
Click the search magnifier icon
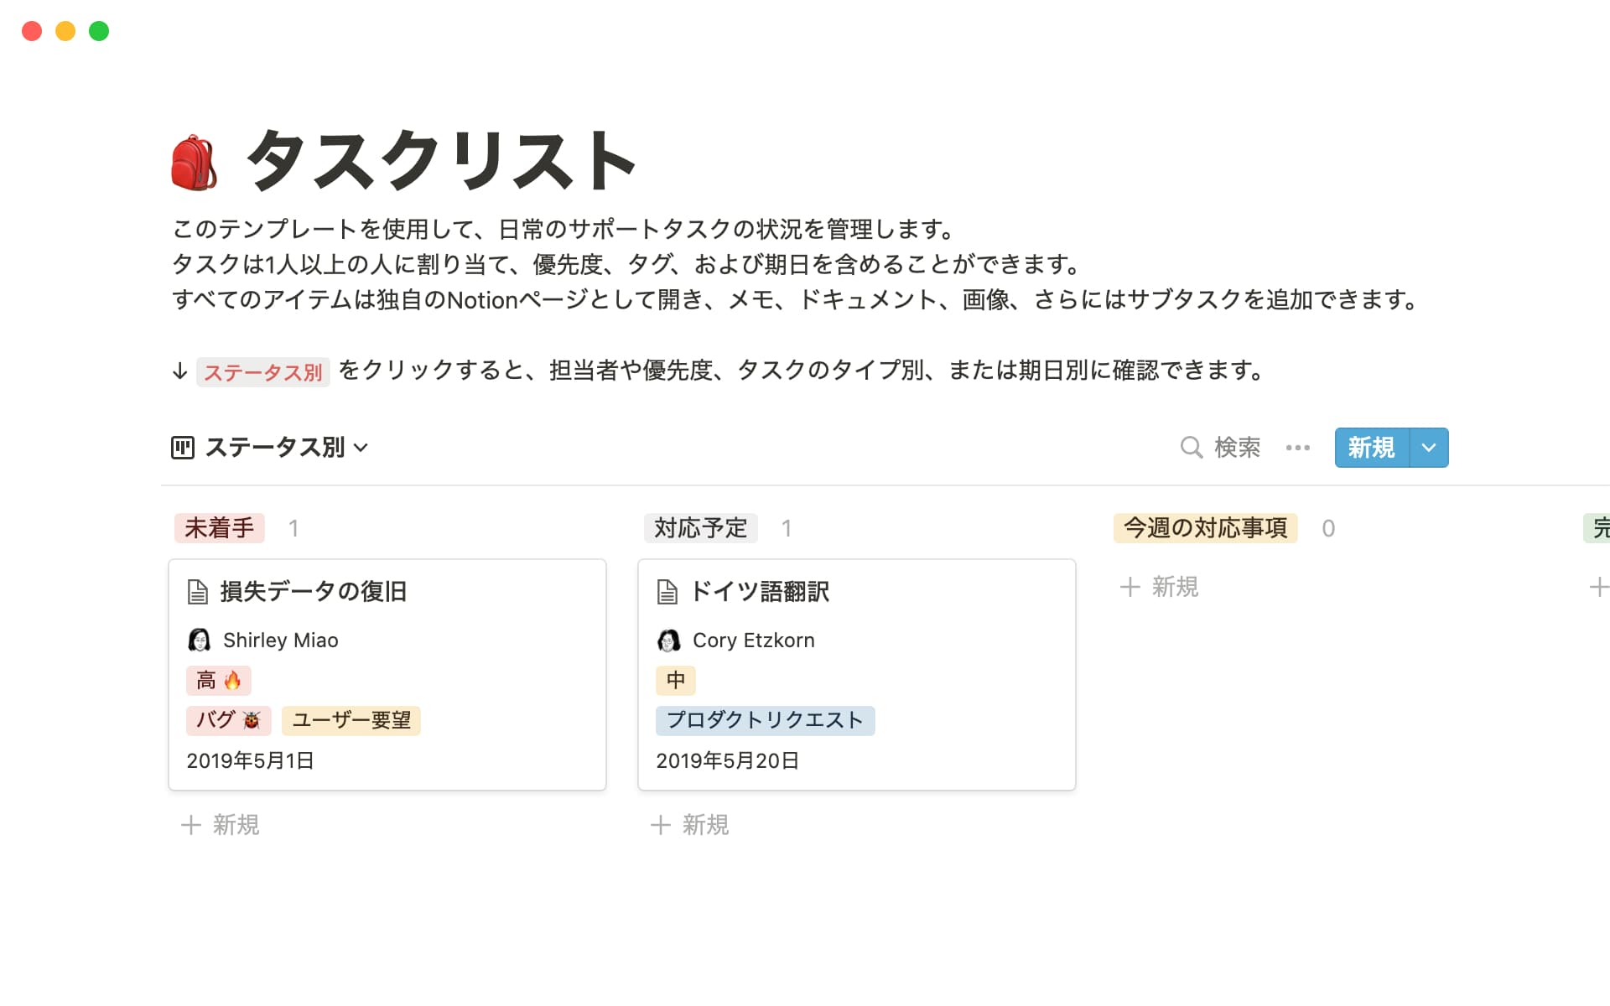coord(1191,447)
